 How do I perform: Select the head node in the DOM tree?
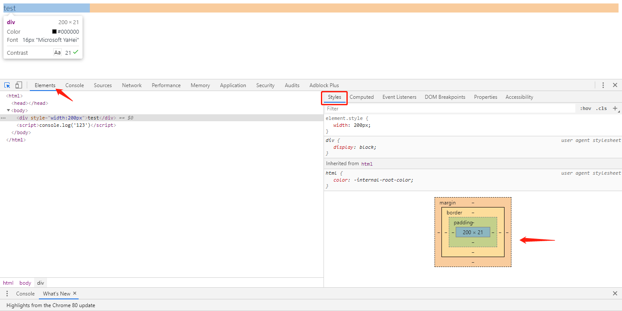click(30, 103)
